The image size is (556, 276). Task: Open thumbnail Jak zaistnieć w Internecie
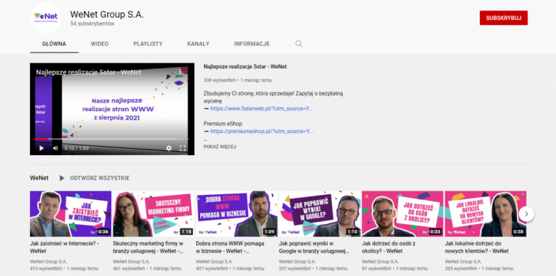[x=71, y=213]
